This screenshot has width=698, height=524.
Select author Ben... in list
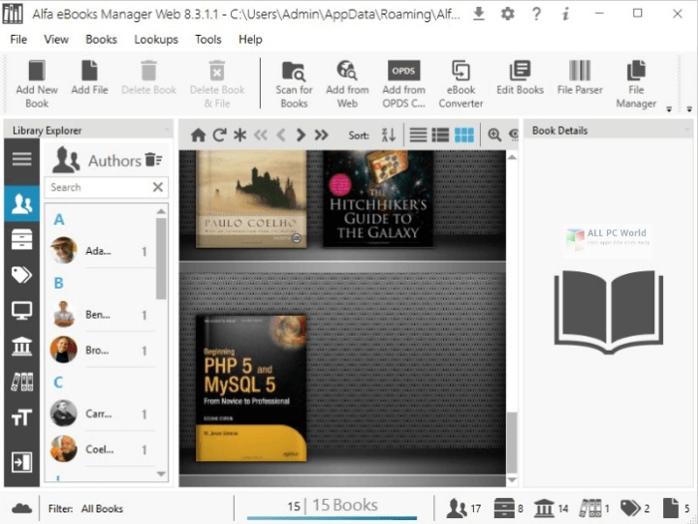coord(102,315)
